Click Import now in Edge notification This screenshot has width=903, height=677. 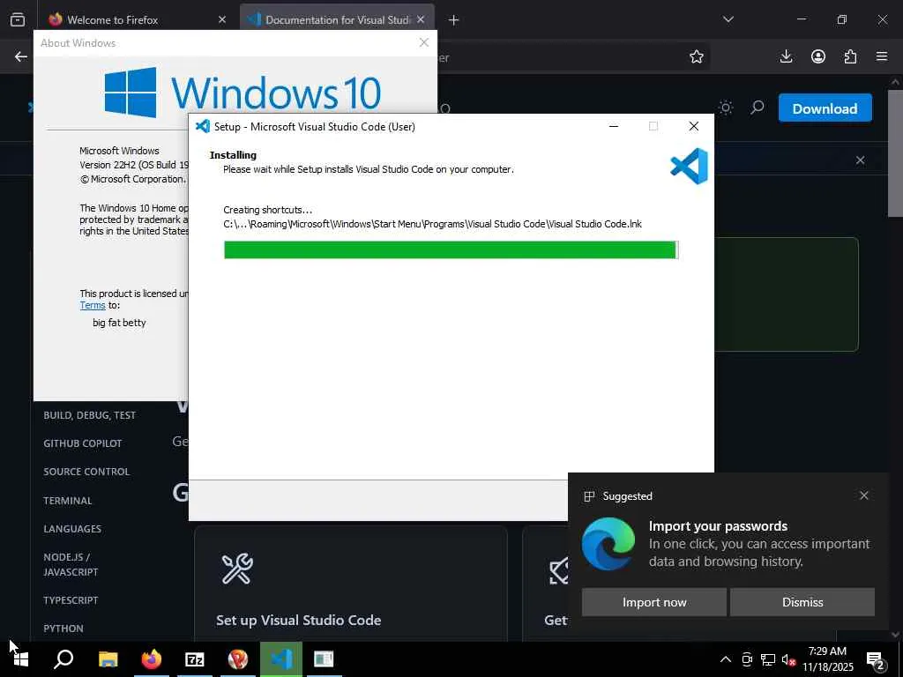click(x=654, y=602)
